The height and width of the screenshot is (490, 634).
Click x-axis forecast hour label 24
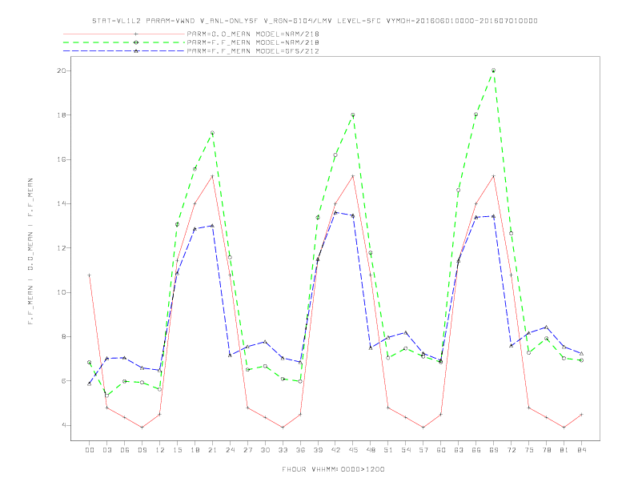pos(230,450)
